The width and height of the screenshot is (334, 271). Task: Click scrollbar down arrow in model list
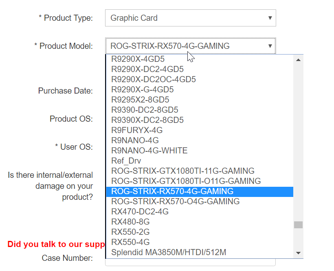298,253
